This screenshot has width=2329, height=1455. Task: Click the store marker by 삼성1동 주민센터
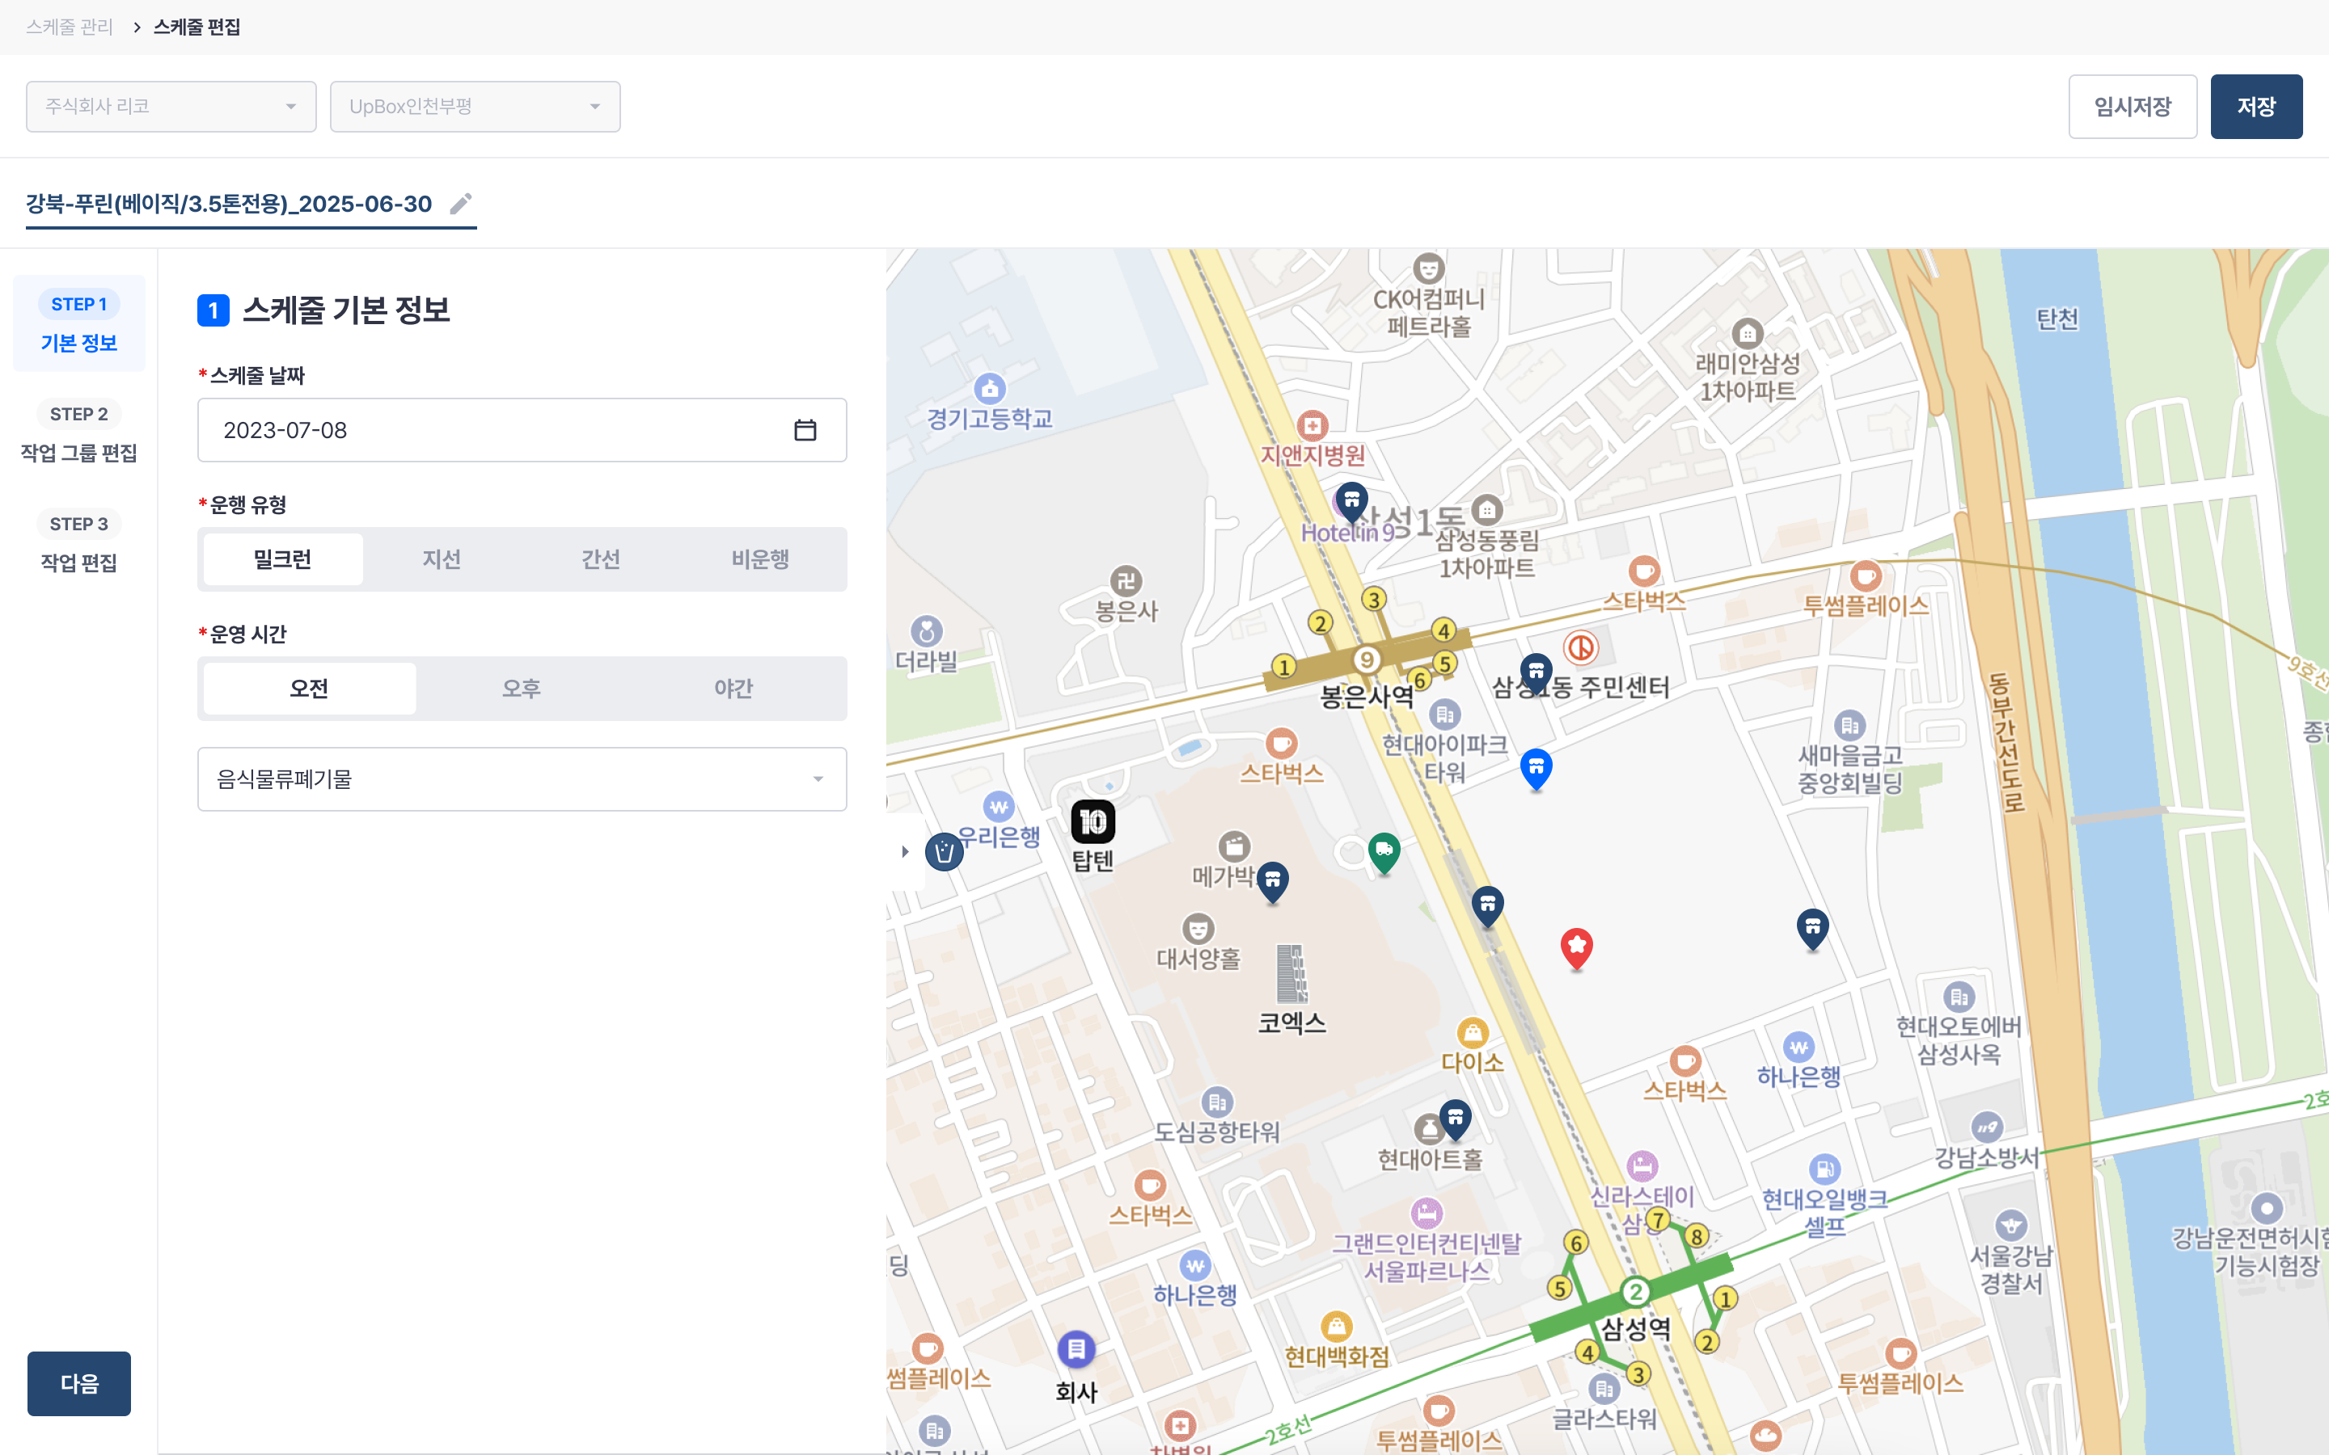point(1536,673)
